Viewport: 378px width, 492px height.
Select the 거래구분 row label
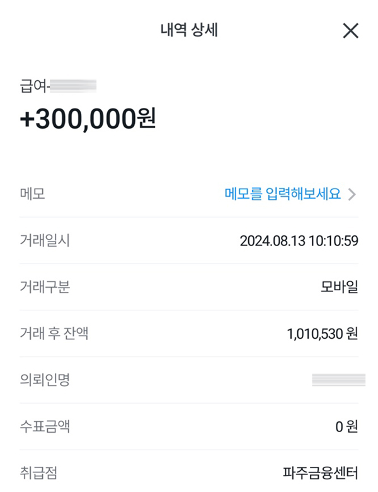click(x=45, y=287)
